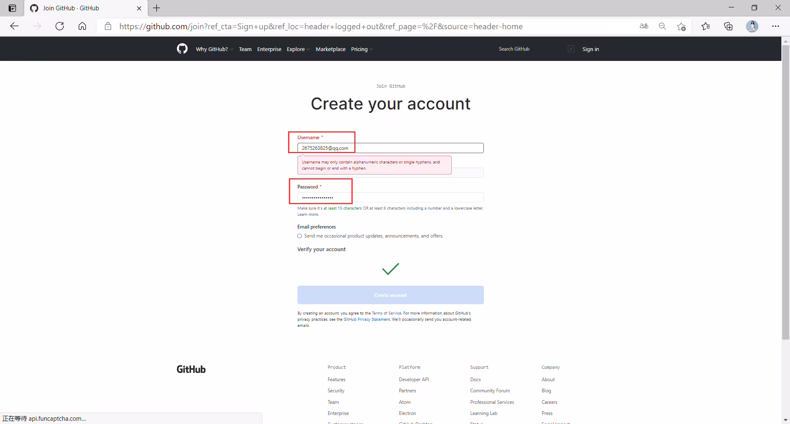Image resolution: width=790 pixels, height=424 pixels.
Task: Click the Email preferences label
Action: tap(316, 227)
